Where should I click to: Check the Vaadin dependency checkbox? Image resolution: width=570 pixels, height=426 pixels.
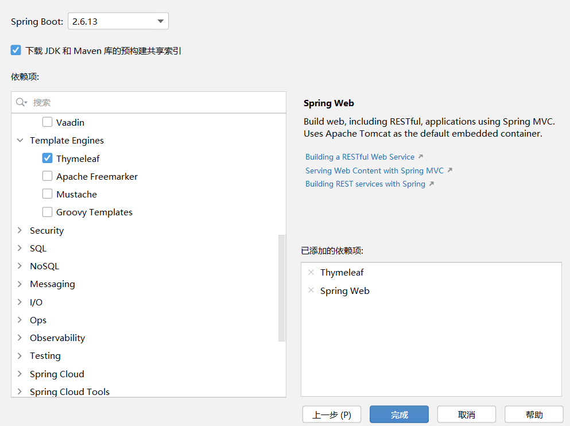(47, 122)
